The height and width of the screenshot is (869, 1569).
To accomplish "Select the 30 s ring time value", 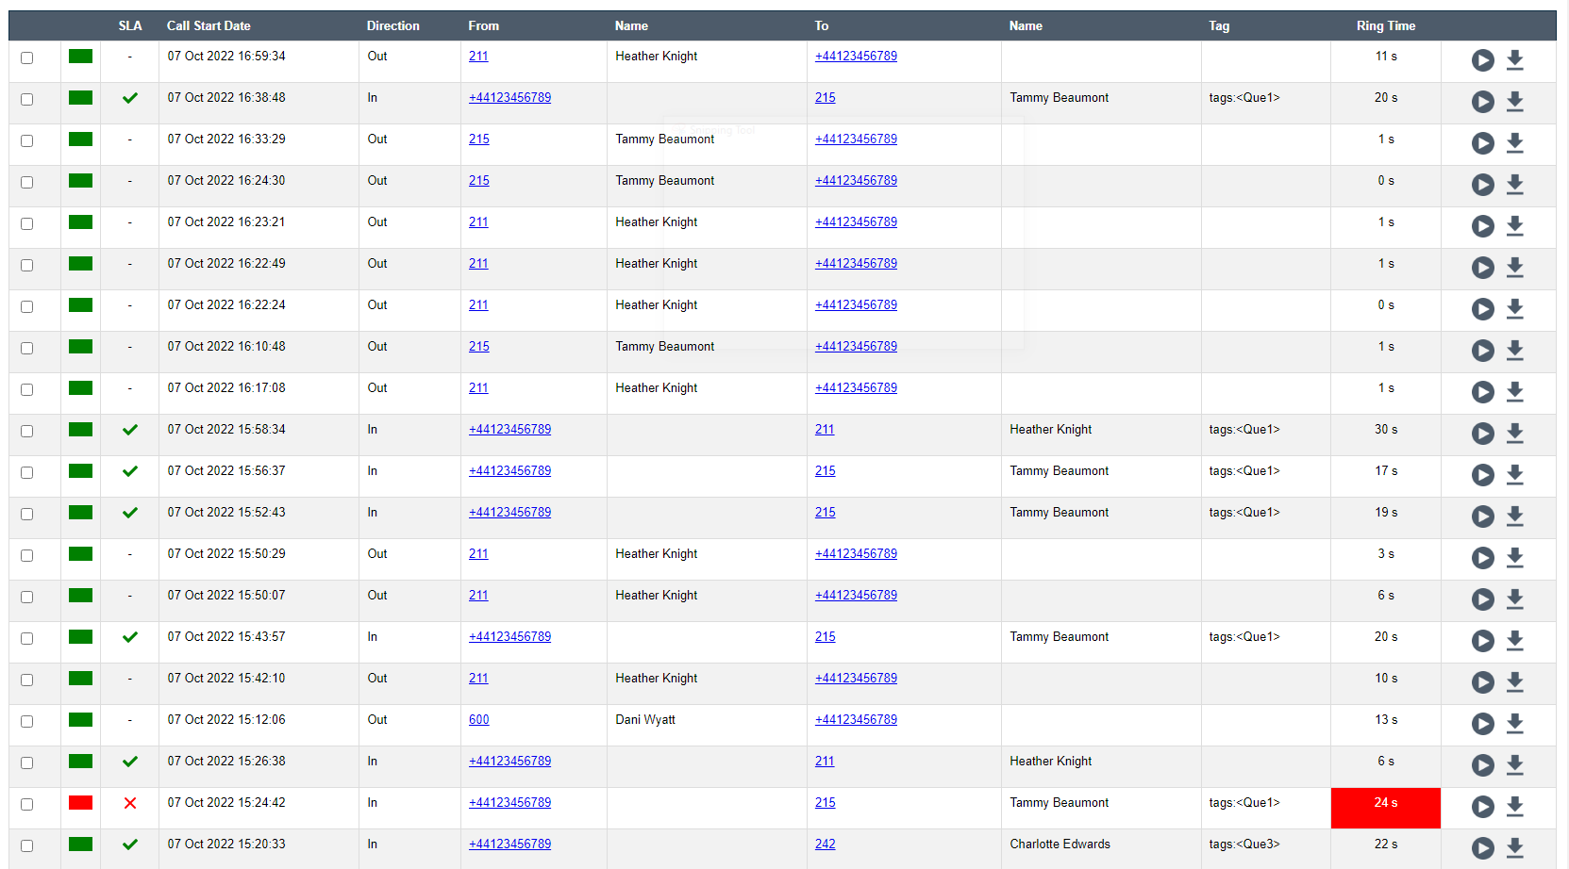I will [x=1386, y=429].
